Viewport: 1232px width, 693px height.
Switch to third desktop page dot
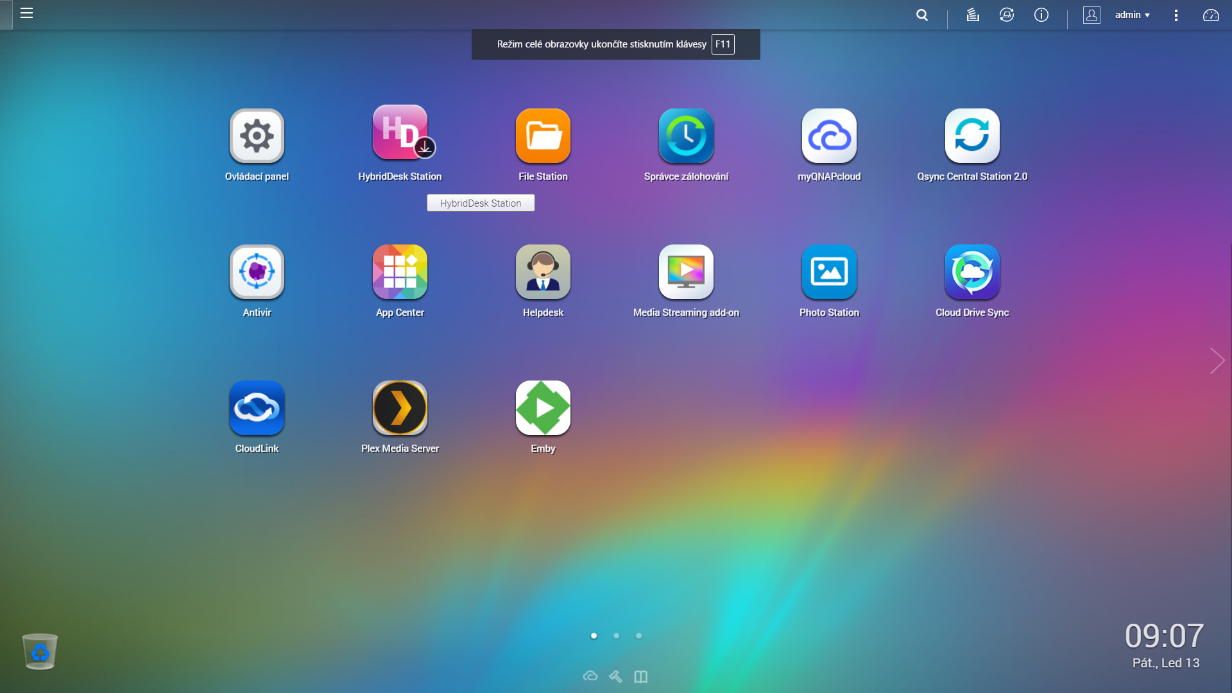click(x=638, y=636)
